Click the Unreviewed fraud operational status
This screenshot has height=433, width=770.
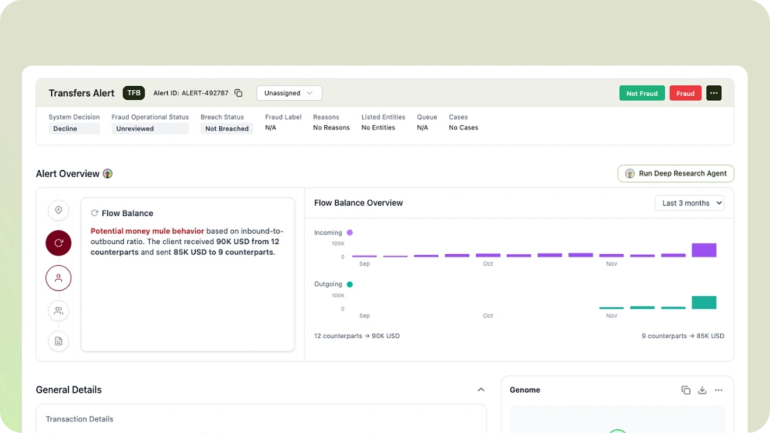pos(150,128)
